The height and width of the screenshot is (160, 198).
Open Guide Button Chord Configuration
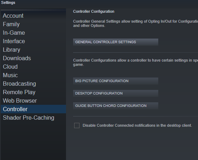click(x=116, y=106)
